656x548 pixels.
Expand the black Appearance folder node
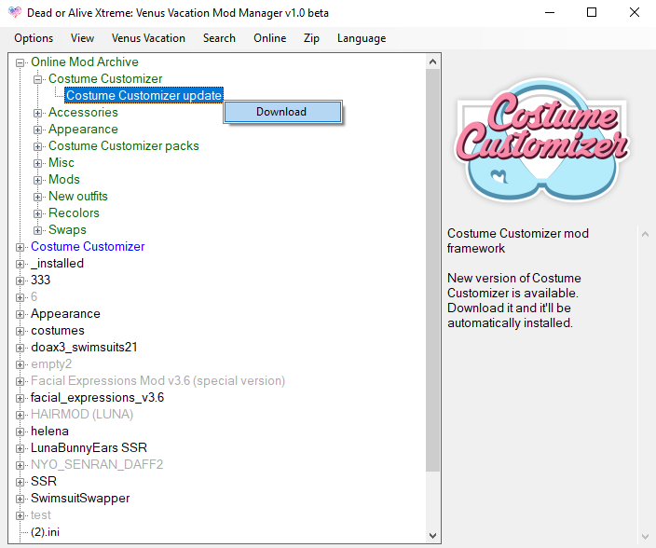(x=20, y=314)
